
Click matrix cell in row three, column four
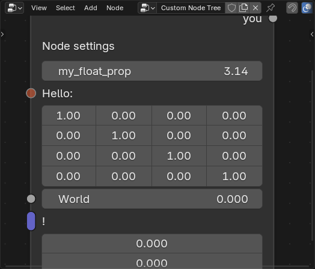pos(234,156)
